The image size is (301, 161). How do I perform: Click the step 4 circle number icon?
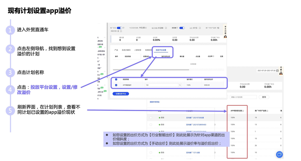10,90
